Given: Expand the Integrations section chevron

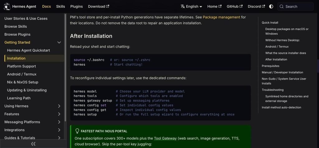Looking at the screenshot, I should (59, 130).
